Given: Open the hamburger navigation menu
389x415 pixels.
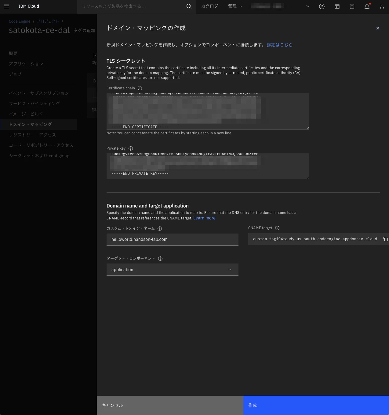Looking at the screenshot, I should 6,6.
